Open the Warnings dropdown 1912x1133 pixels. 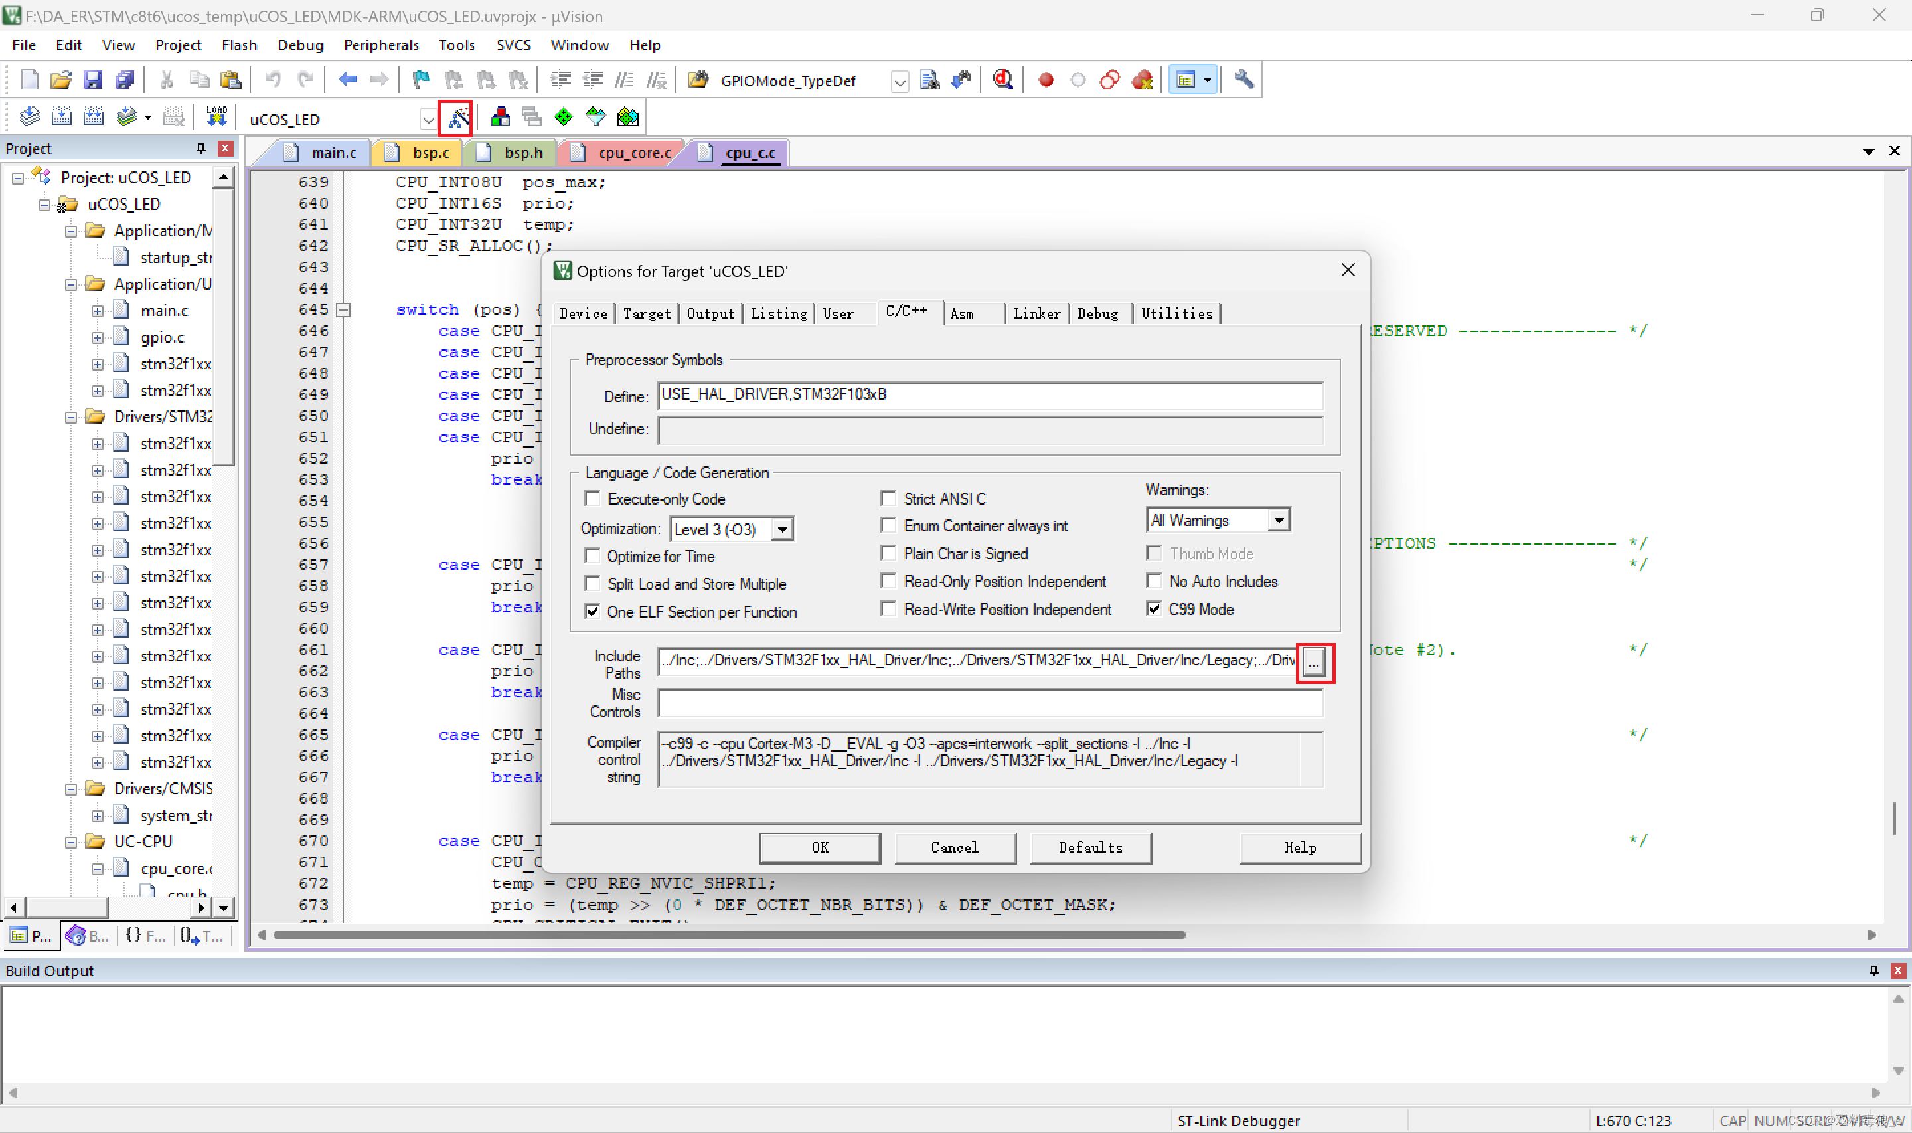(1279, 520)
